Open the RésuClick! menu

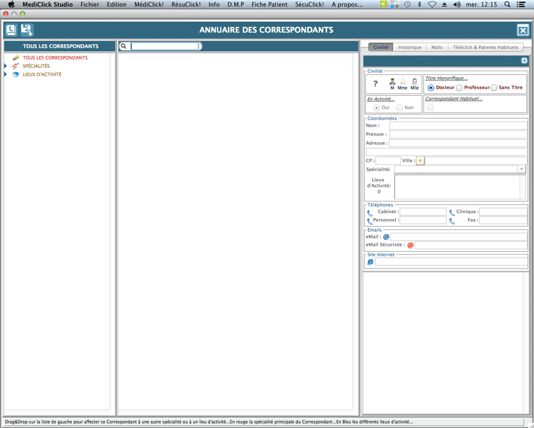point(186,5)
